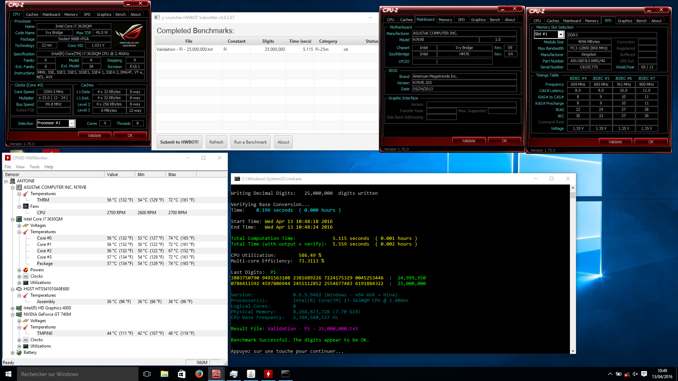Click the Republic of Gamers logo in CPU-Z
Screen dimensions: 678x381
(129, 35)
